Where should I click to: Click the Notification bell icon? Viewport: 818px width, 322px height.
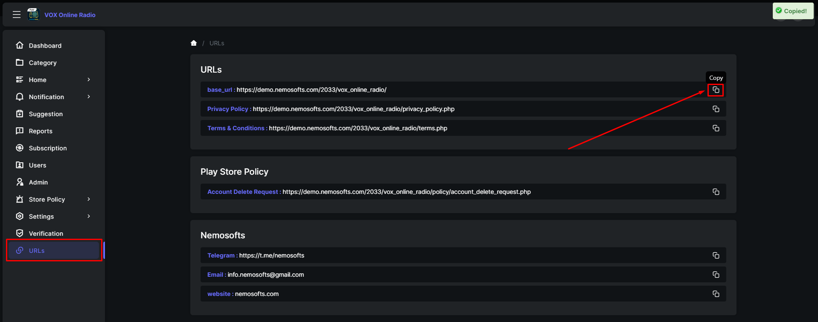point(20,97)
